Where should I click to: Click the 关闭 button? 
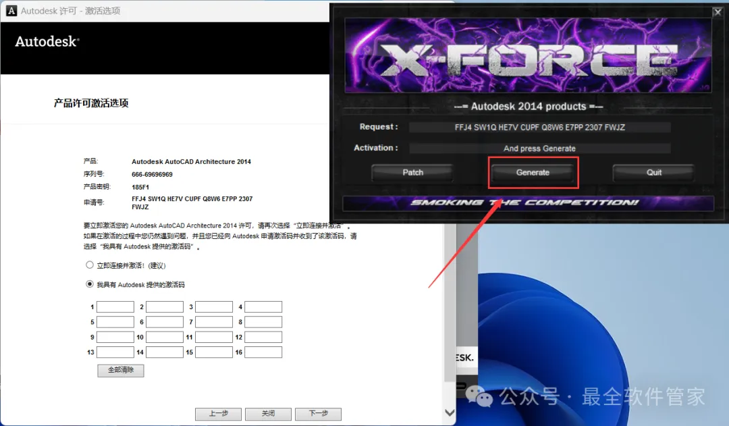click(268, 413)
